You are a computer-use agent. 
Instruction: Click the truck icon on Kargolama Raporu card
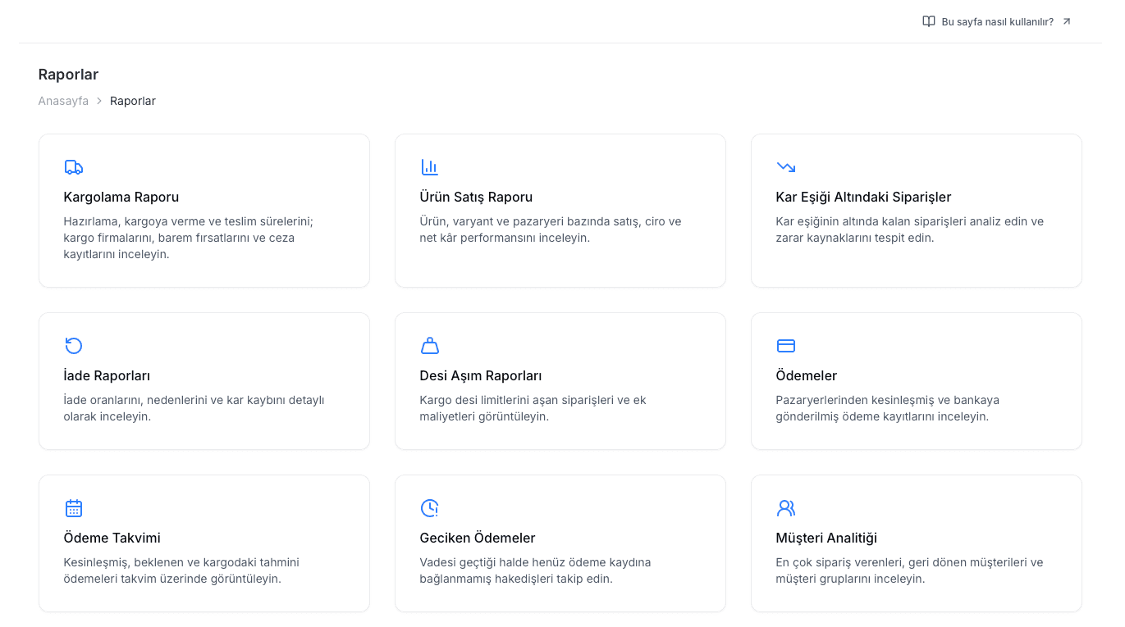coord(74,167)
